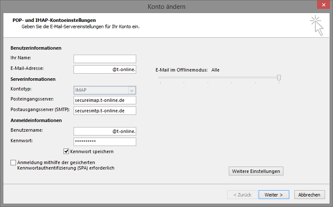
Task: Click the Abbrechen button
Action: click(x=309, y=195)
